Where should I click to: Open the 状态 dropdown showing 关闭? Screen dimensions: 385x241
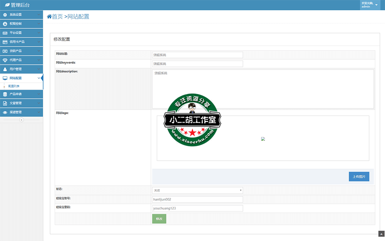click(x=198, y=190)
